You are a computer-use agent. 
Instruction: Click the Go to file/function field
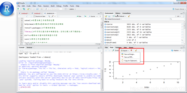tap(54, 9)
